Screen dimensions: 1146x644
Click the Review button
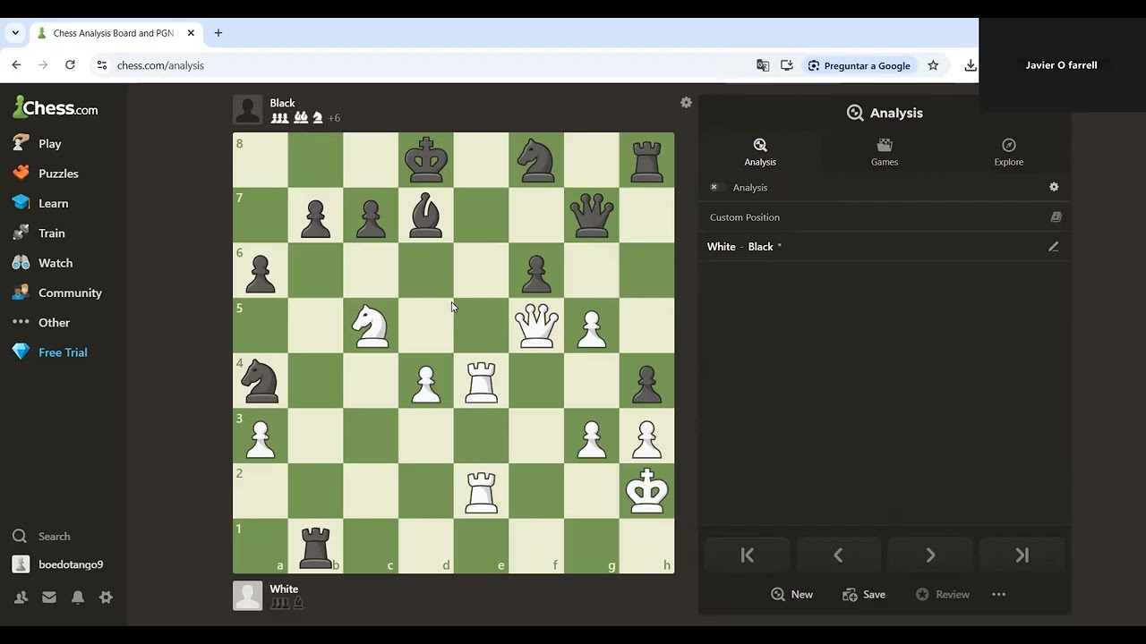[942, 595]
